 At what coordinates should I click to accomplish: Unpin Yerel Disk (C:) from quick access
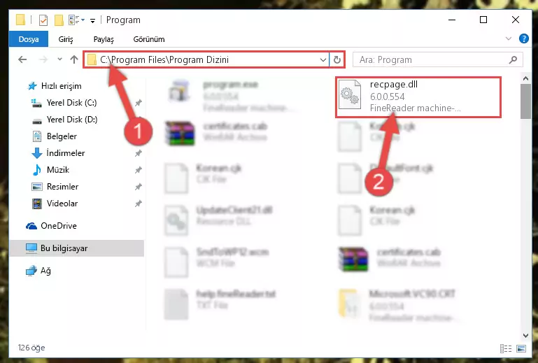pyautogui.click(x=139, y=103)
